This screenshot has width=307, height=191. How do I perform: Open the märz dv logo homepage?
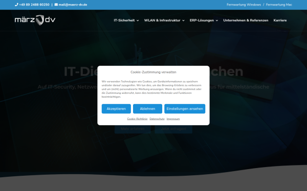35,20
